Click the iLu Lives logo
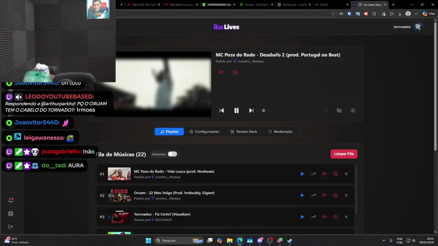438x246 pixels. coord(227,27)
